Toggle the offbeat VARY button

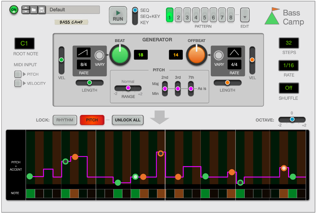(219, 55)
